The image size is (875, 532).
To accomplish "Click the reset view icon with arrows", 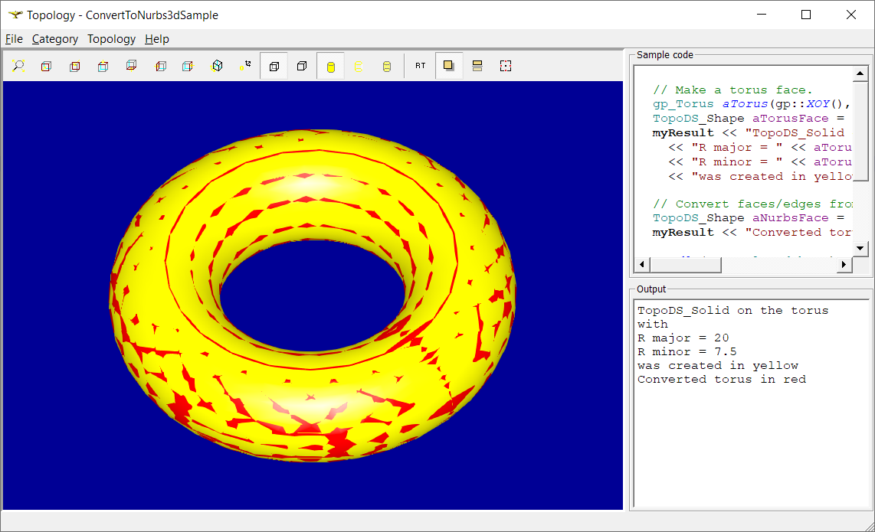I will click(245, 67).
